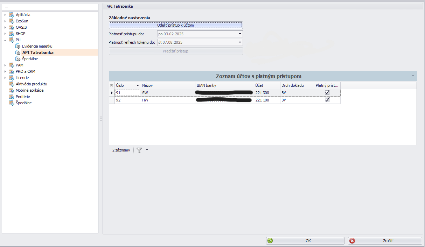Click the Zrušiť cancel button
This screenshot has height=247, width=425.
(385, 241)
